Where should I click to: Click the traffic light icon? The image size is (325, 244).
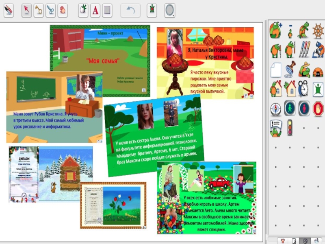(x=290, y=128)
